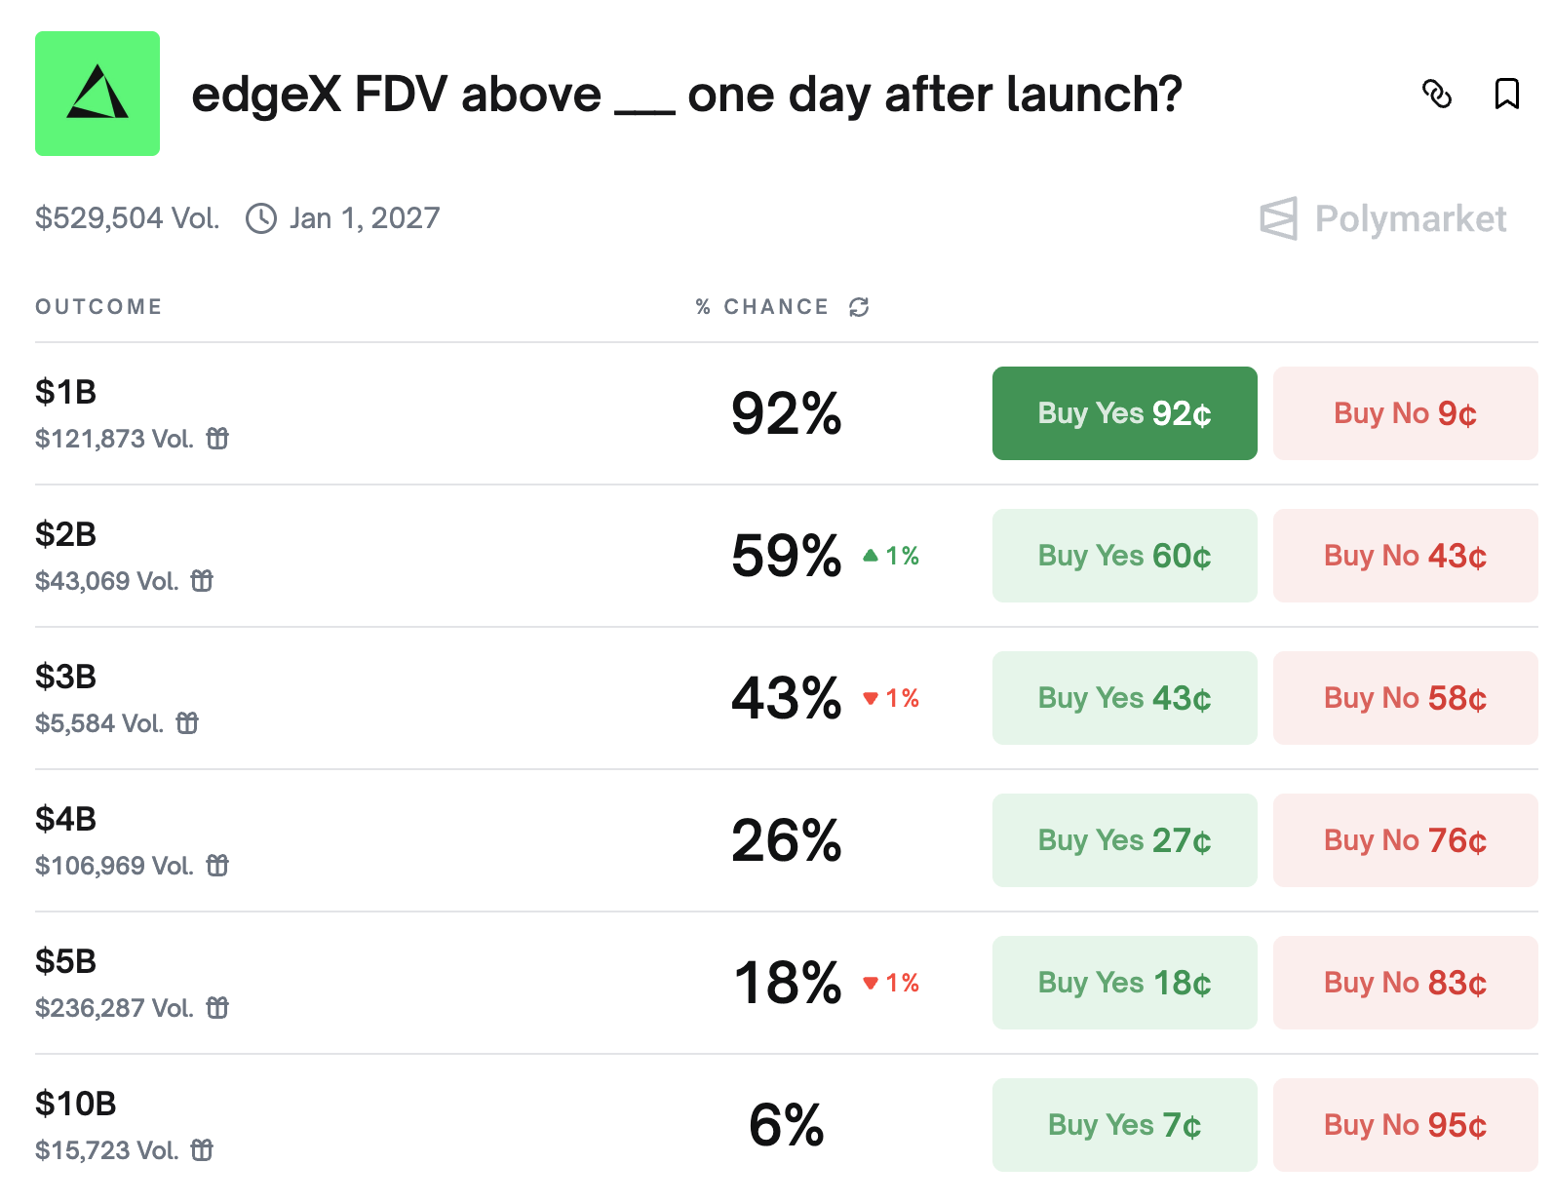This screenshot has height=1203, width=1554.
Task: Click the gift rewards icon under $2B
Action: click(x=202, y=581)
